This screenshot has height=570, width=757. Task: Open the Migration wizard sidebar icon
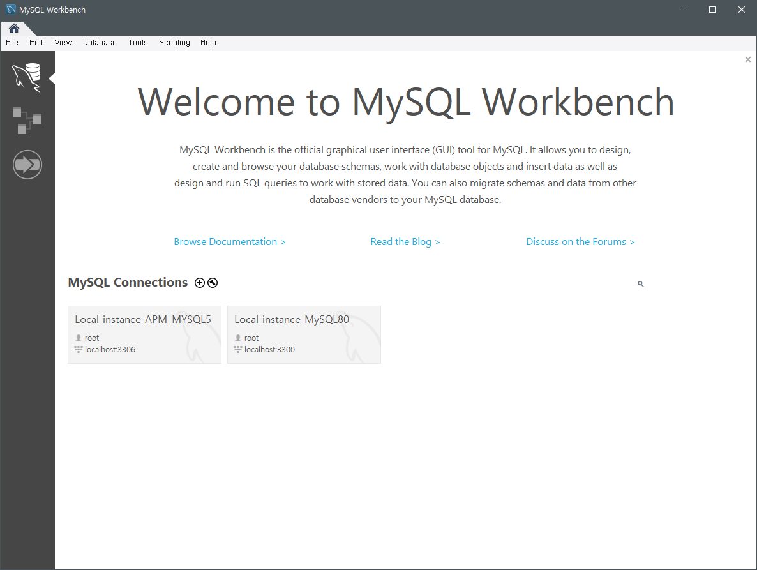pyautogui.click(x=27, y=165)
